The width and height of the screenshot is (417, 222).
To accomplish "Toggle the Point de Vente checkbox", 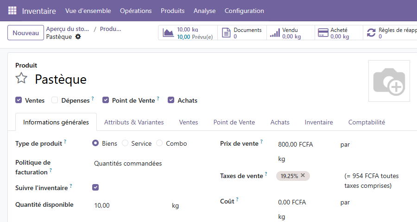I will (x=106, y=100).
